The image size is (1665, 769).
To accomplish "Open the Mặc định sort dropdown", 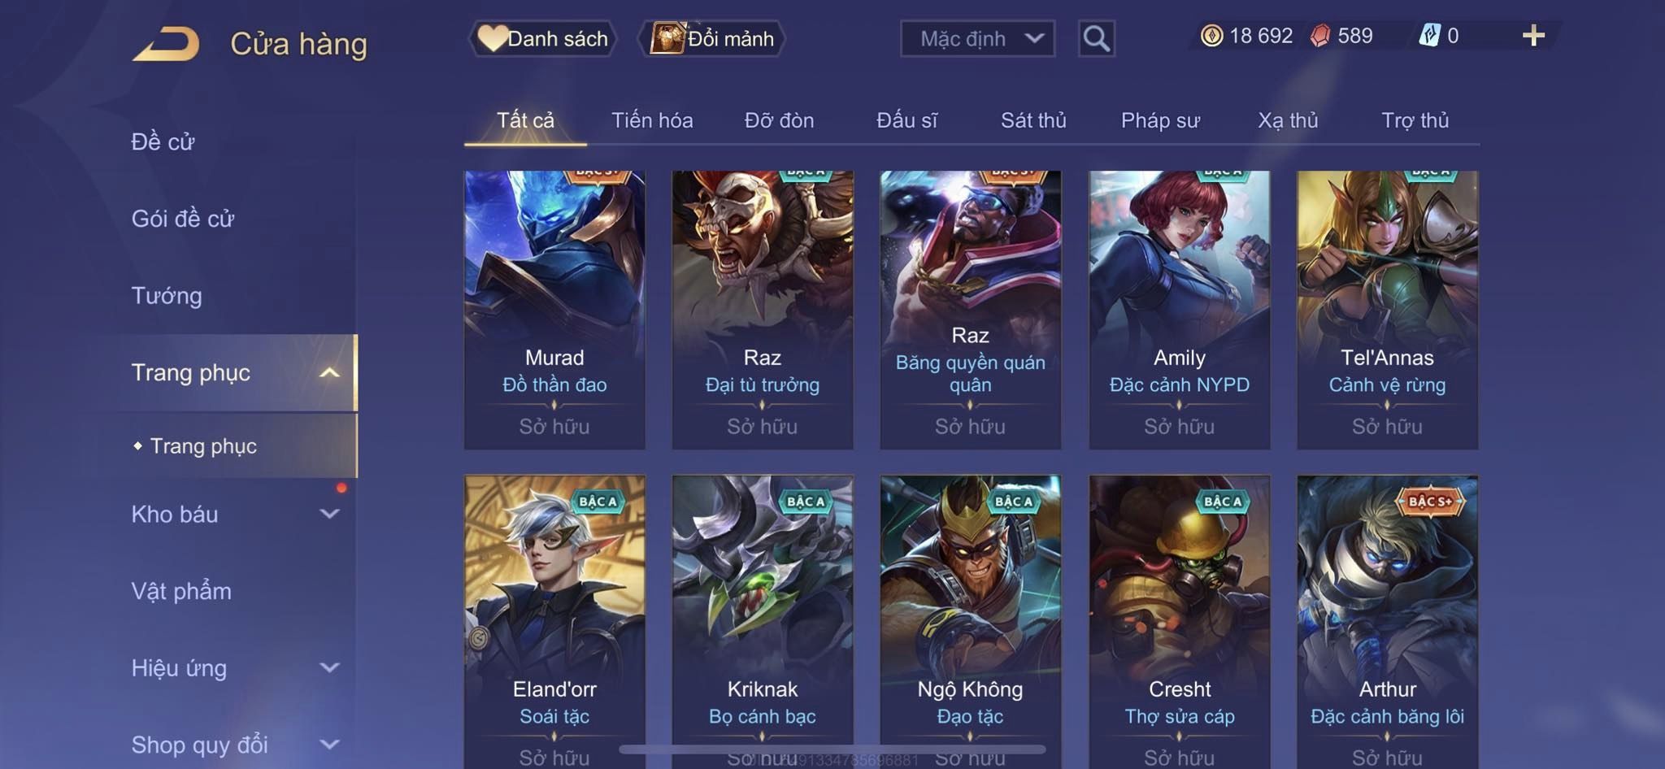I will click(977, 38).
